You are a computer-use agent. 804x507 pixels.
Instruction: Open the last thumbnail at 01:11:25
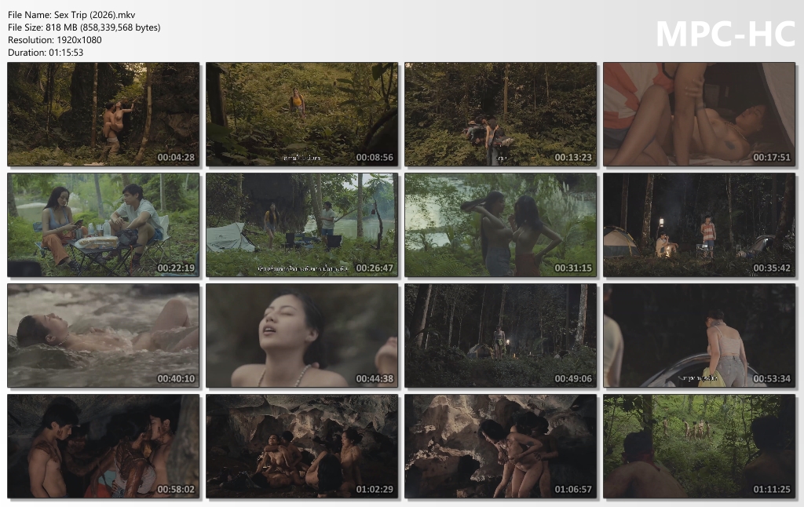700,446
